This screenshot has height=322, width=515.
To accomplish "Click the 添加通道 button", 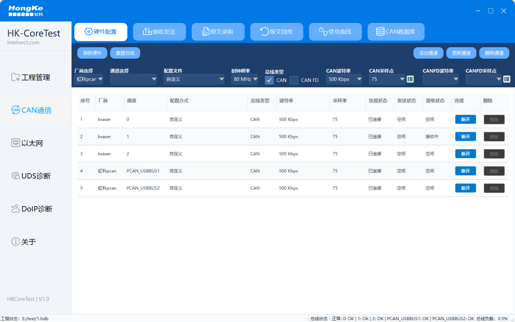I will pos(428,53).
